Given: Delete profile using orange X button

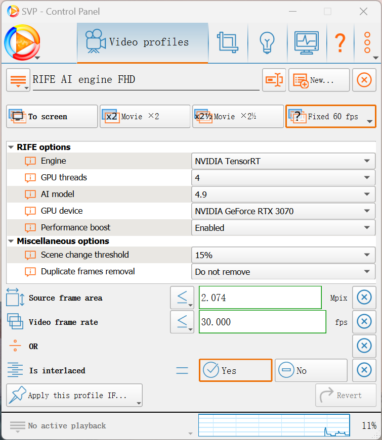Looking at the screenshot, I should pyautogui.click(x=364, y=80).
